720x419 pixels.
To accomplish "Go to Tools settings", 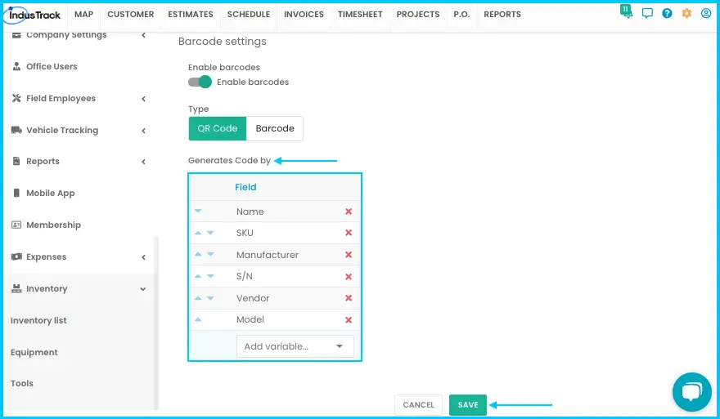I will coord(22,383).
